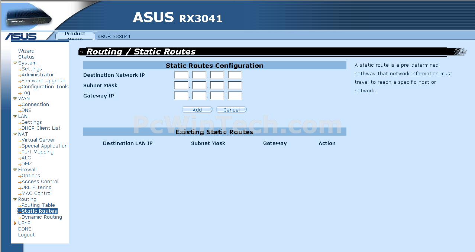Viewport: 475px width, 252px height.
Task: View the Routing Table
Action: (x=38, y=205)
